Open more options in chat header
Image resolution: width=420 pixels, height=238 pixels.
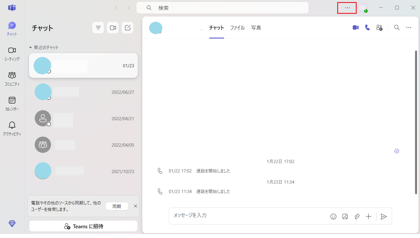409,28
